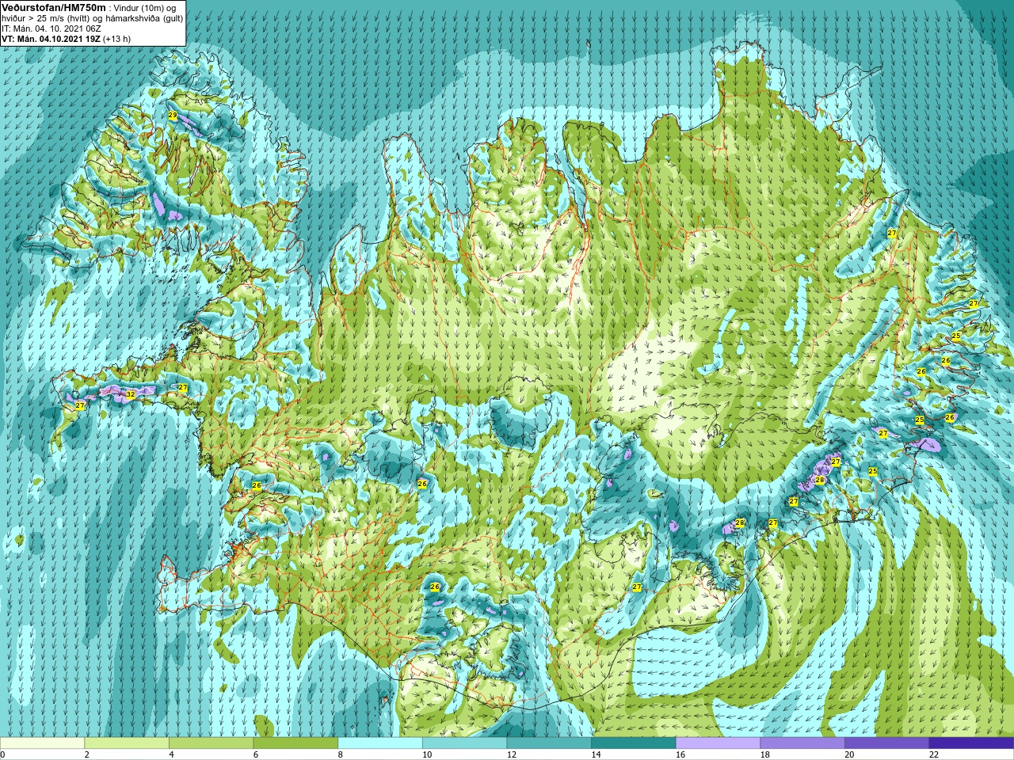Click the 8–10 m/s light cyan legend swatch

(380, 743)
